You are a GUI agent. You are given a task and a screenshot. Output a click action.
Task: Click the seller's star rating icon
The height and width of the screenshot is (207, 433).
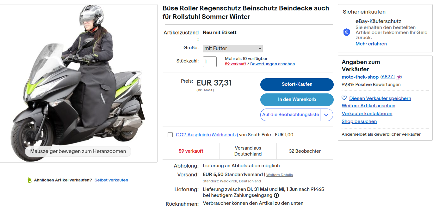399,77
